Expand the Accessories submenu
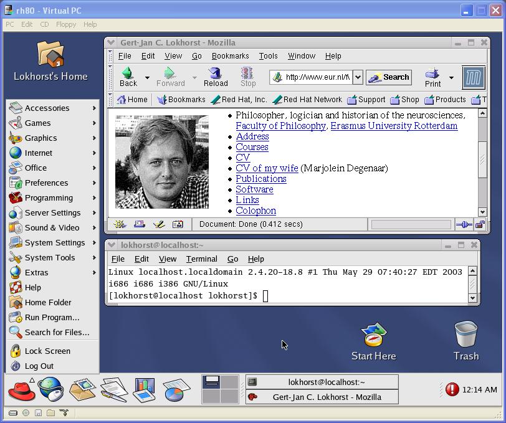This screenshot has width=506, height=423. coord(52,108)
